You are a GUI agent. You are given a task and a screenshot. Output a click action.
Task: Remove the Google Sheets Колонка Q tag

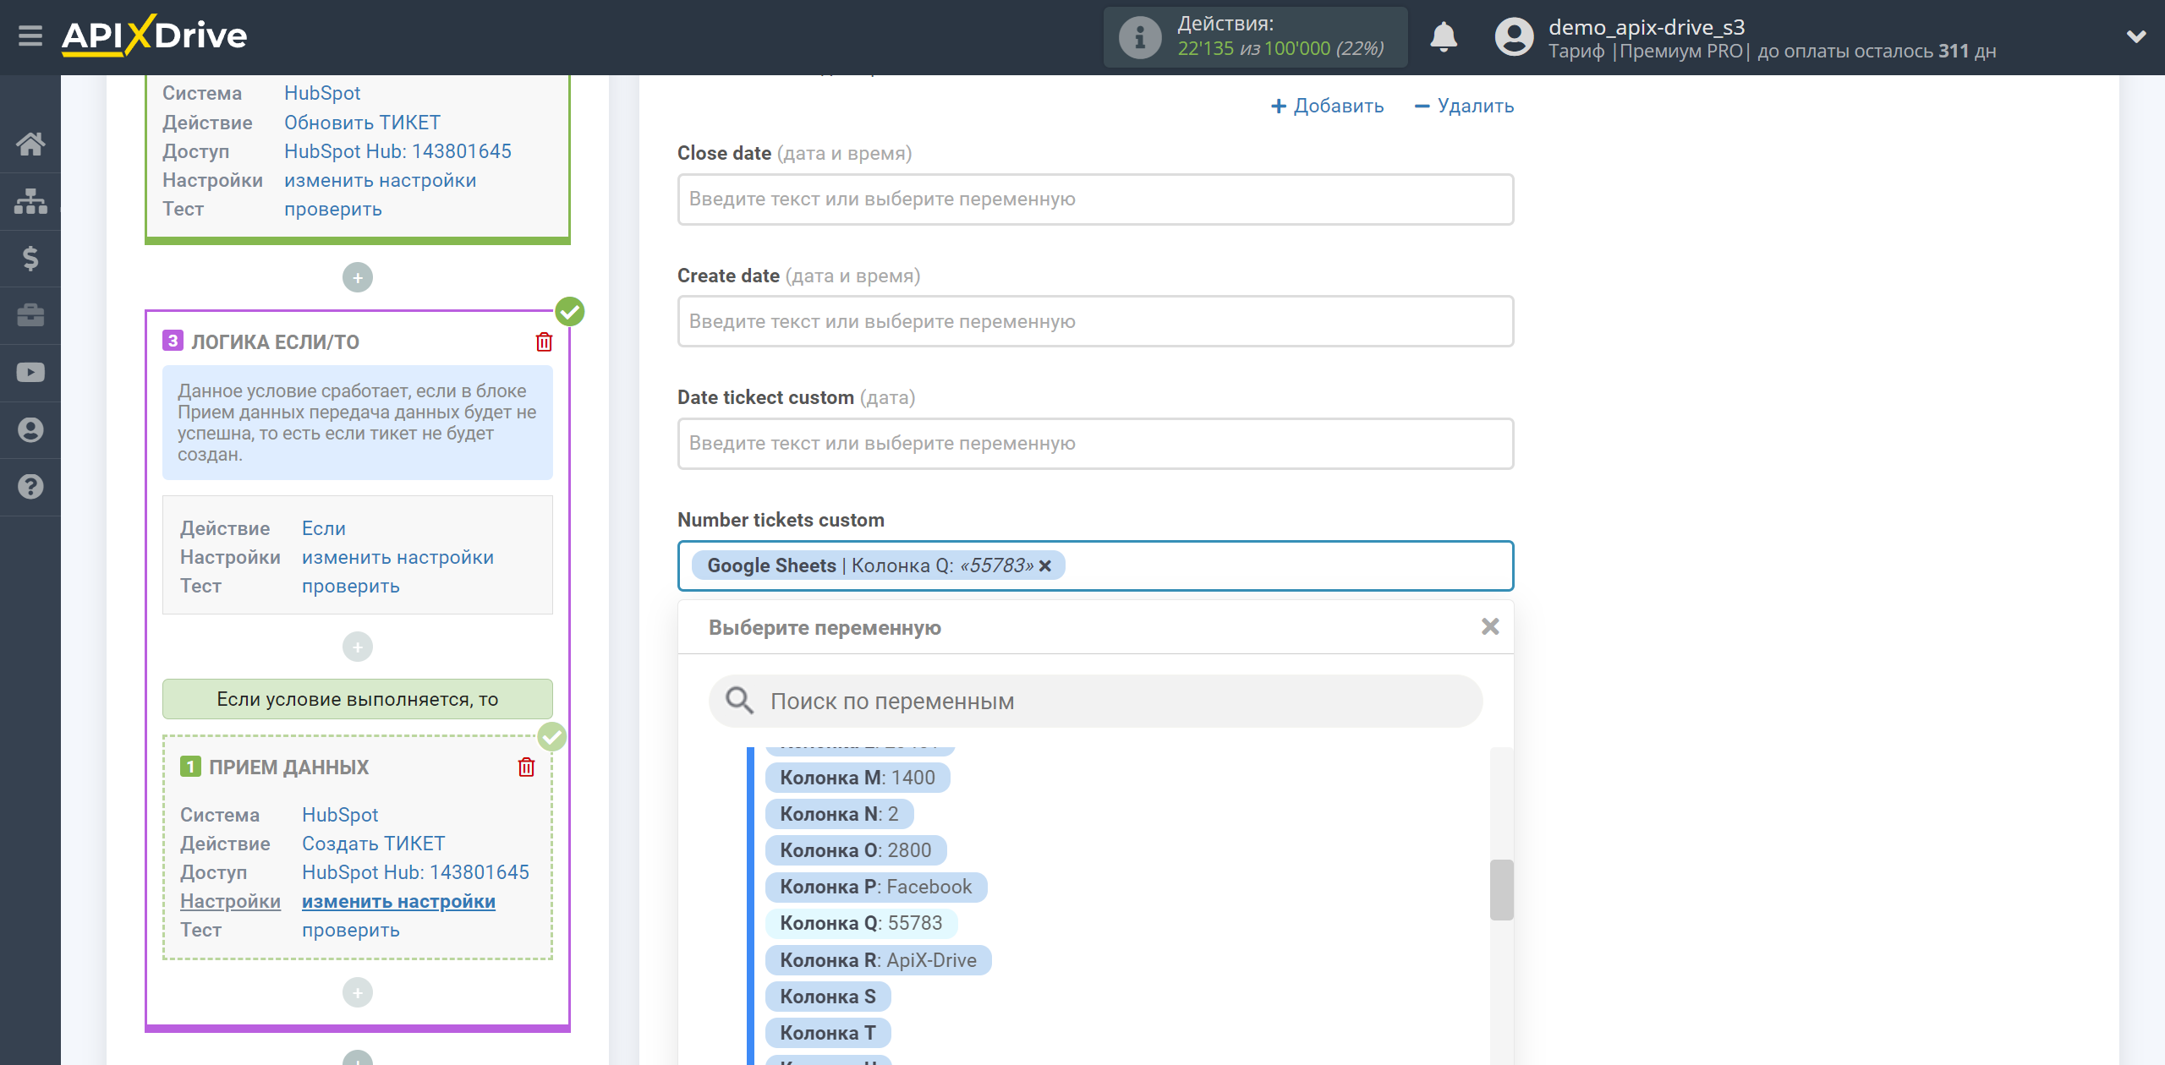tap(1045, 565)
